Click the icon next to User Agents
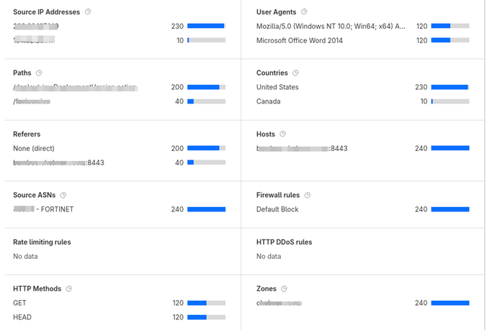 pos(304,12)
